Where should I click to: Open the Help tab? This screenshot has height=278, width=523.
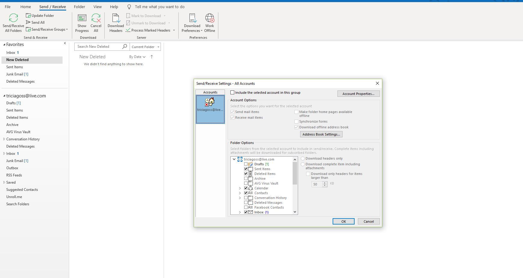[114, 7]
